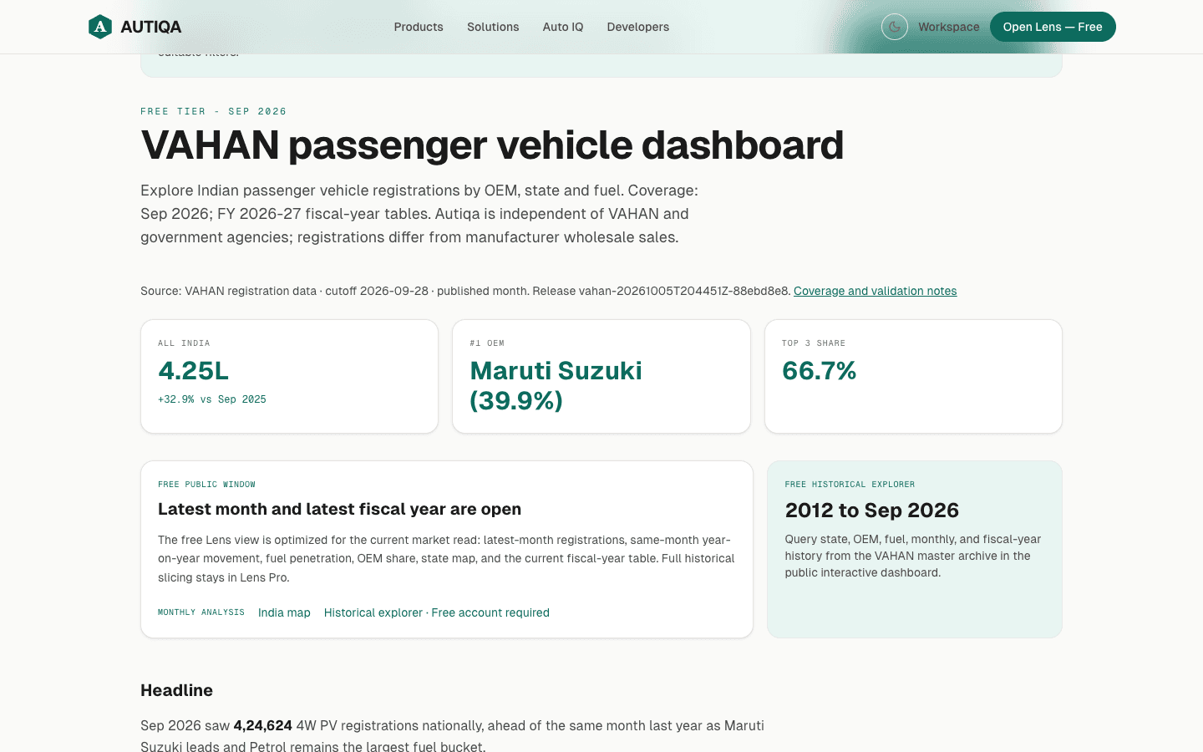This screenshot has width=1203, height=752.
Task: Click the FREE PUBLIC WINDOW label
Action: [207, 485]
